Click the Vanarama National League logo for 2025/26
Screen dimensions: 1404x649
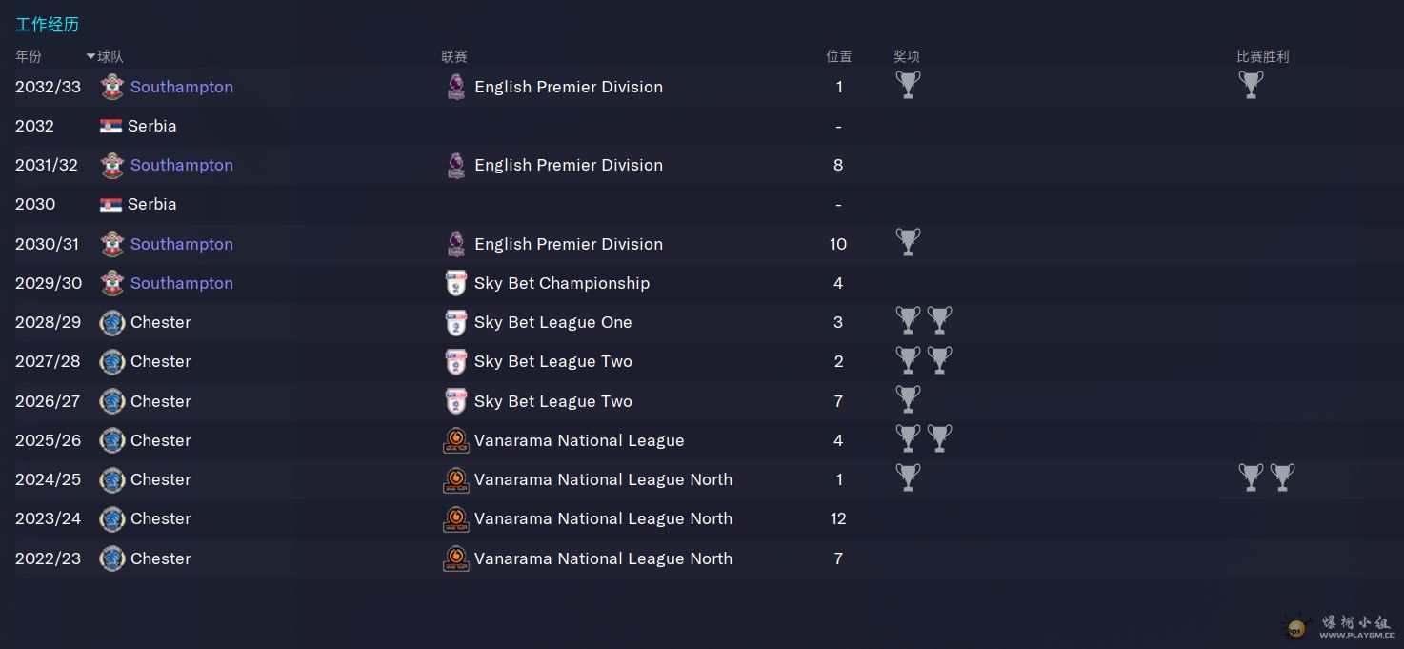[456, 440]
